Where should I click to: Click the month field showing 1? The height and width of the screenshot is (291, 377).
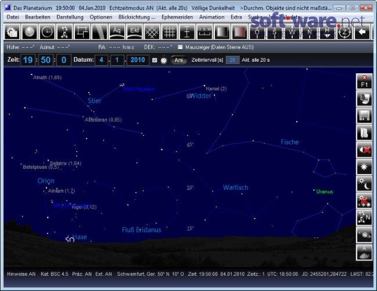coord(117,60)
